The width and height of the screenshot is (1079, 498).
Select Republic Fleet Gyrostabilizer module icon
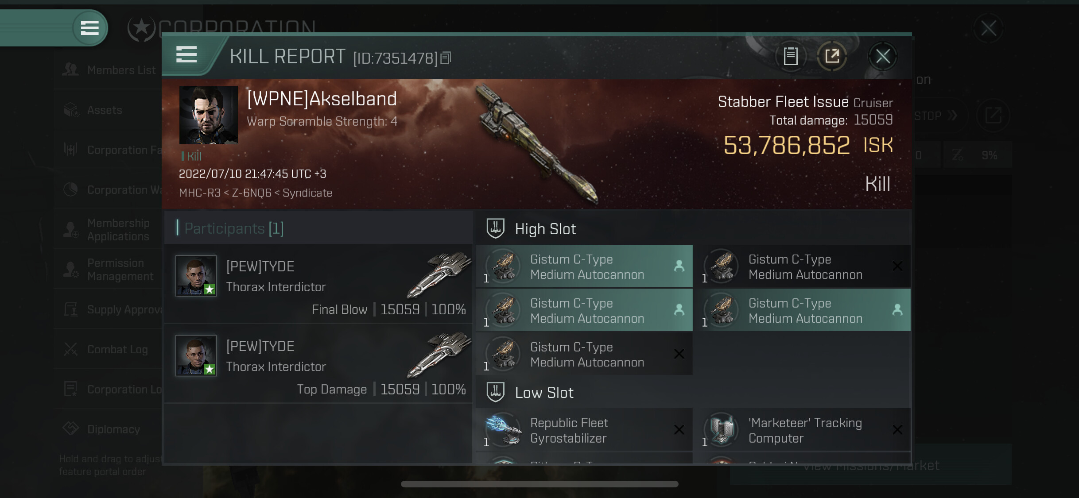[503, 430]
